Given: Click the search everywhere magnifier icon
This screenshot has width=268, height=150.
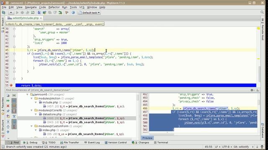Looking at the screenshot, I should pos(262,12).
